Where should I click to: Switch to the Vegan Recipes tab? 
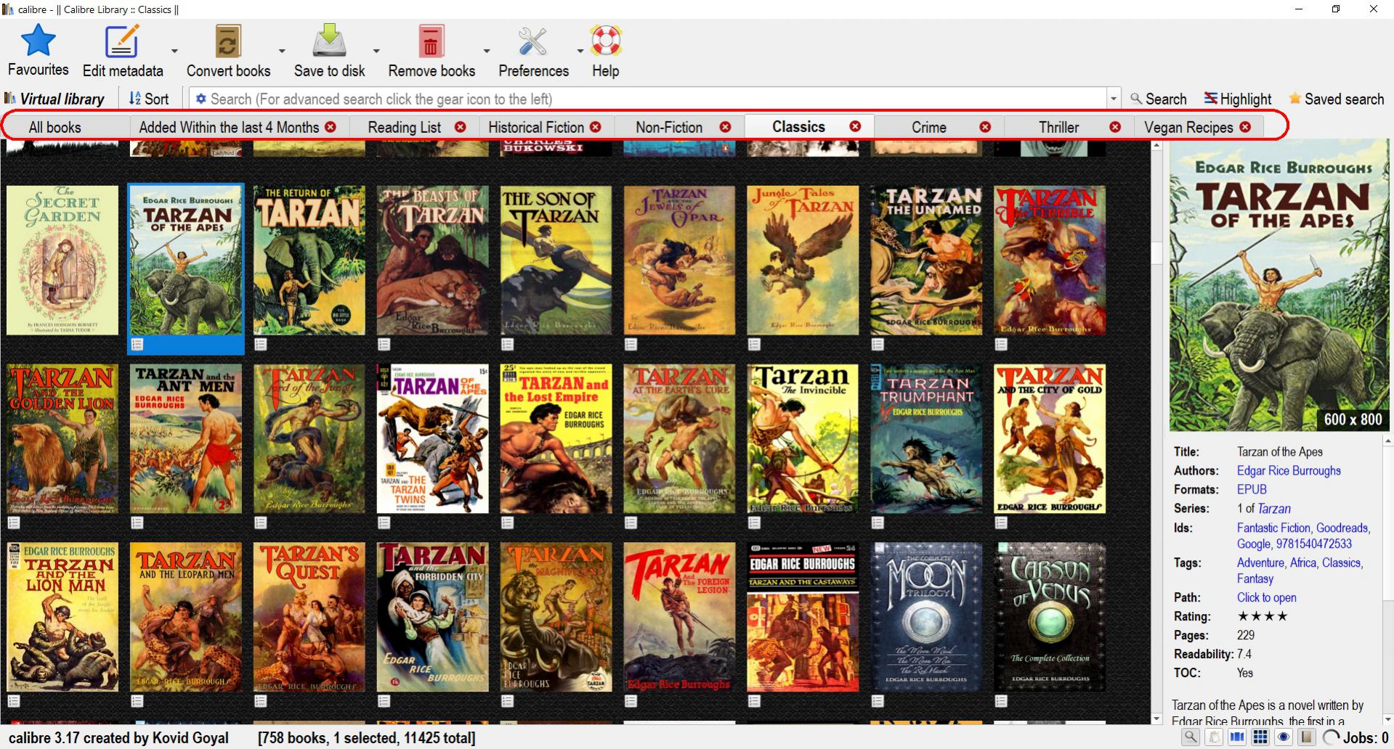click(x=1188, y=127)
